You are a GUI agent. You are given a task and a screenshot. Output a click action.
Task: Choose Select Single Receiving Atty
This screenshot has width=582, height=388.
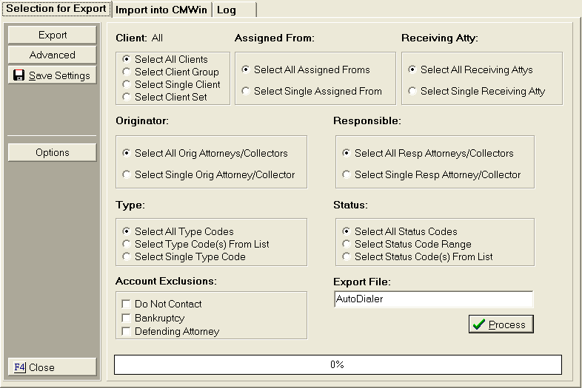pyautogui.click(x=413, y=91)
